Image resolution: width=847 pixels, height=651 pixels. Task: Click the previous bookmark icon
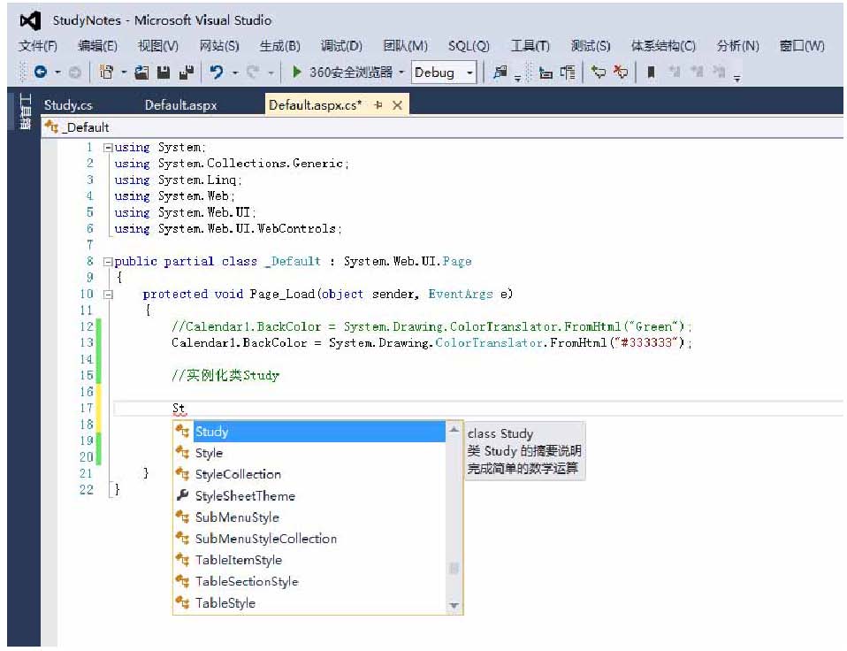tap(674, 72)
